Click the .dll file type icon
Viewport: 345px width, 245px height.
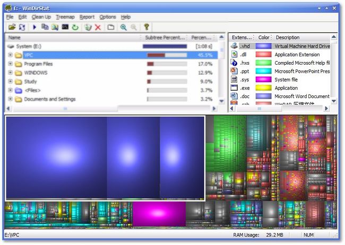(x=234, y=54)
